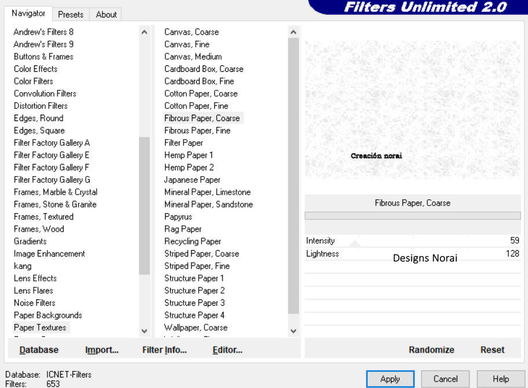Choose Papyrus filter
528x388 pixels.
tap(178, 217)
